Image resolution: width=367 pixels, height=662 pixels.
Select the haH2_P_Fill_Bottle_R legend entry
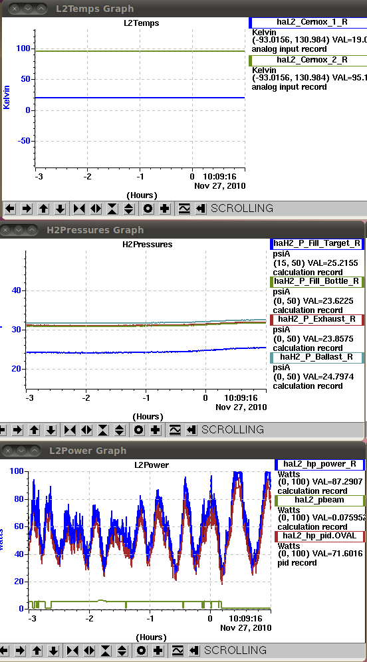[316, 281]
